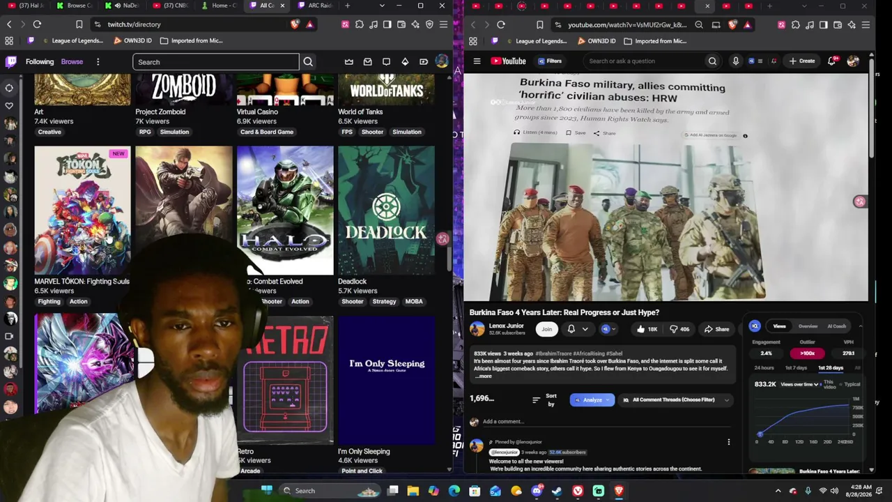Click the Join channel button
This screenshot has height=502, width=892.
coord(546,329)
